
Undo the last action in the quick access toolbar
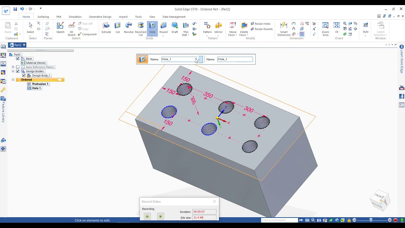(x=22, y=9)
